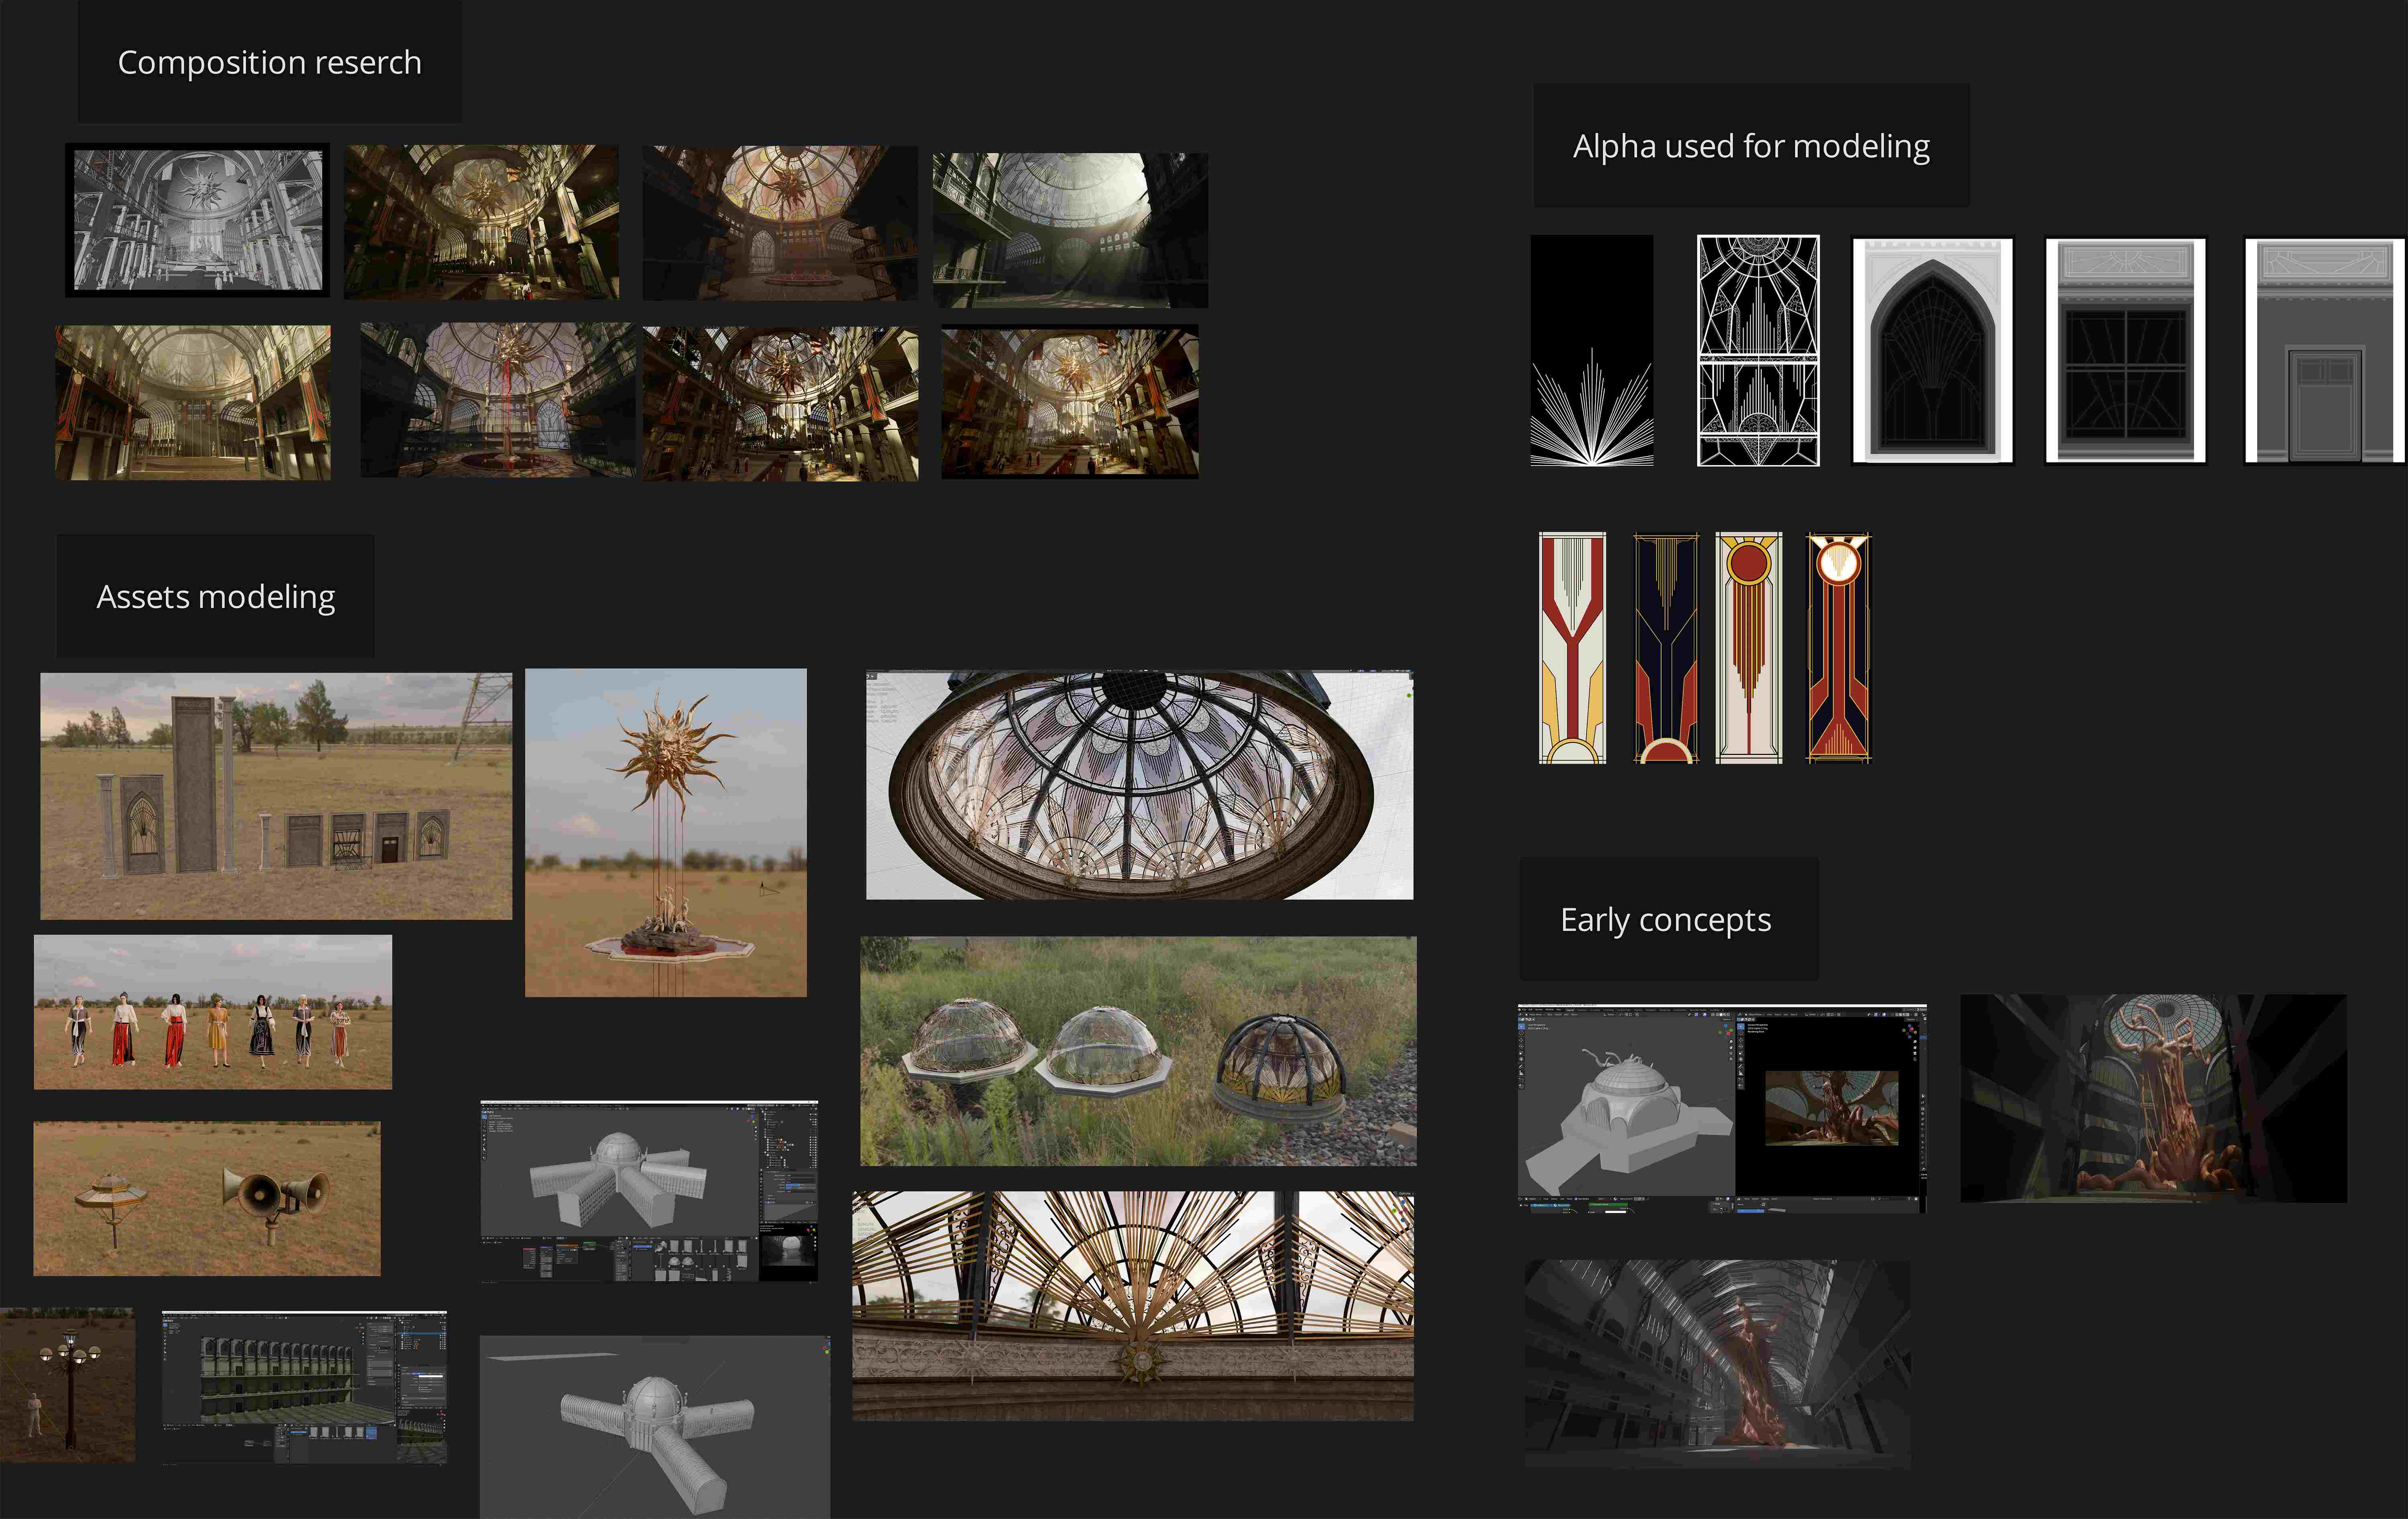Select the street lamp render image
The width and height of the screenshot is (2408, 1519).
(x=67, y=1385)
